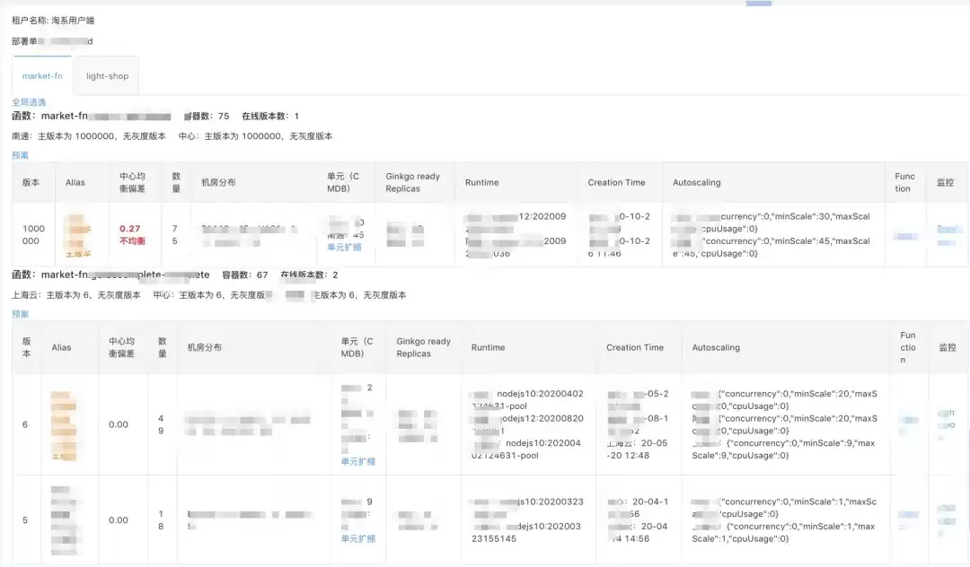This screenshot has width=970, height=567.
Task: Click 单元扩缩 in the version 6 row
Action: click(357, 461)
